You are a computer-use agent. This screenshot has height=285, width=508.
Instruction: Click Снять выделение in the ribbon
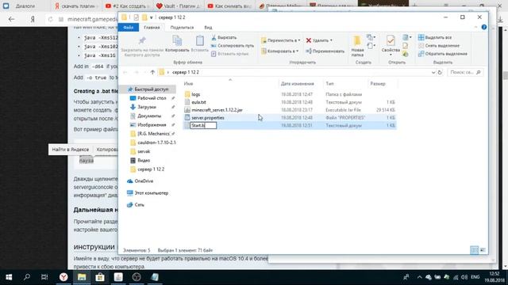point(439,46)
